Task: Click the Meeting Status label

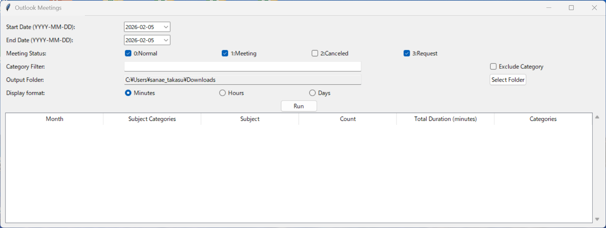Action: (26, 53)
